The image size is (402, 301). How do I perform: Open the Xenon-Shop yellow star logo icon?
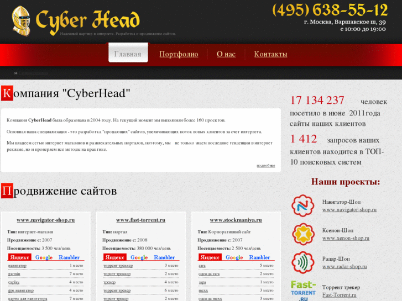[303, 234]
